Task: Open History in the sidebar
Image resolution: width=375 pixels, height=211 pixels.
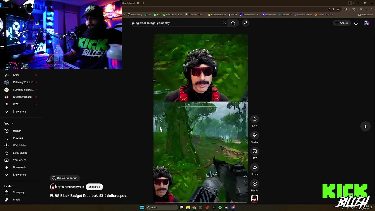Action: 21,131
